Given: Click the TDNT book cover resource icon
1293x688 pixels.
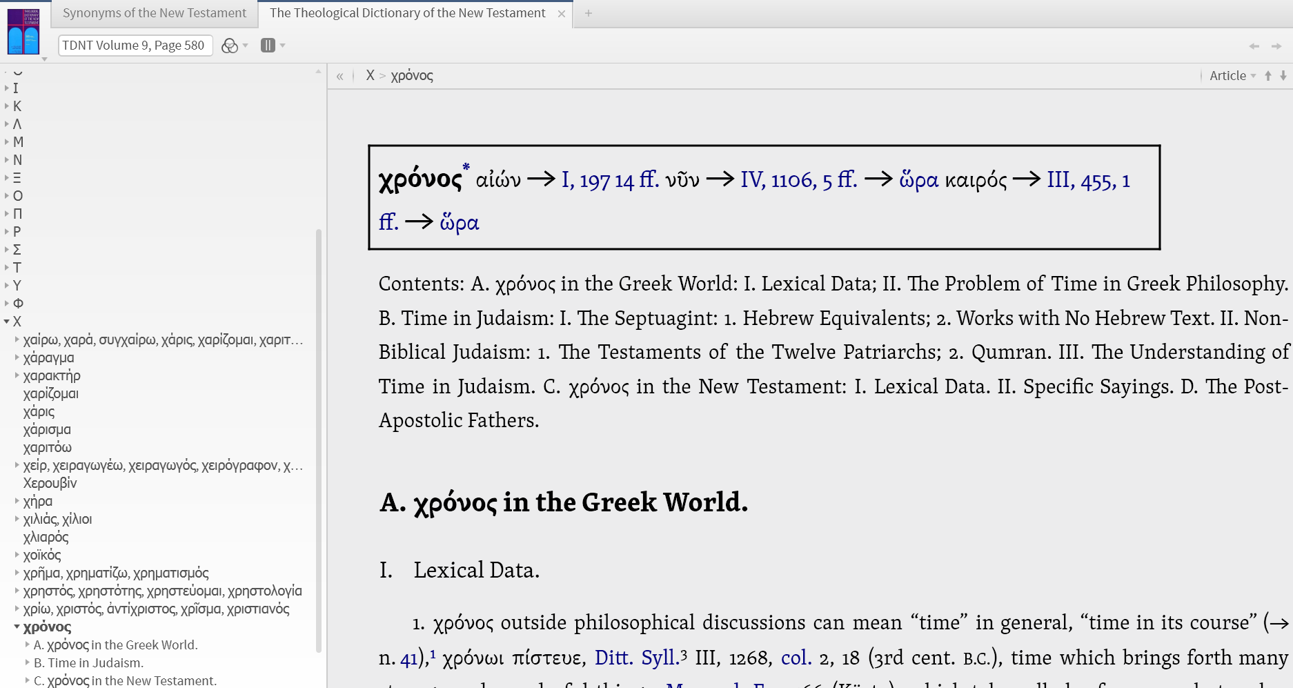Looking at the screenshot, I should [x=23, y=32].
